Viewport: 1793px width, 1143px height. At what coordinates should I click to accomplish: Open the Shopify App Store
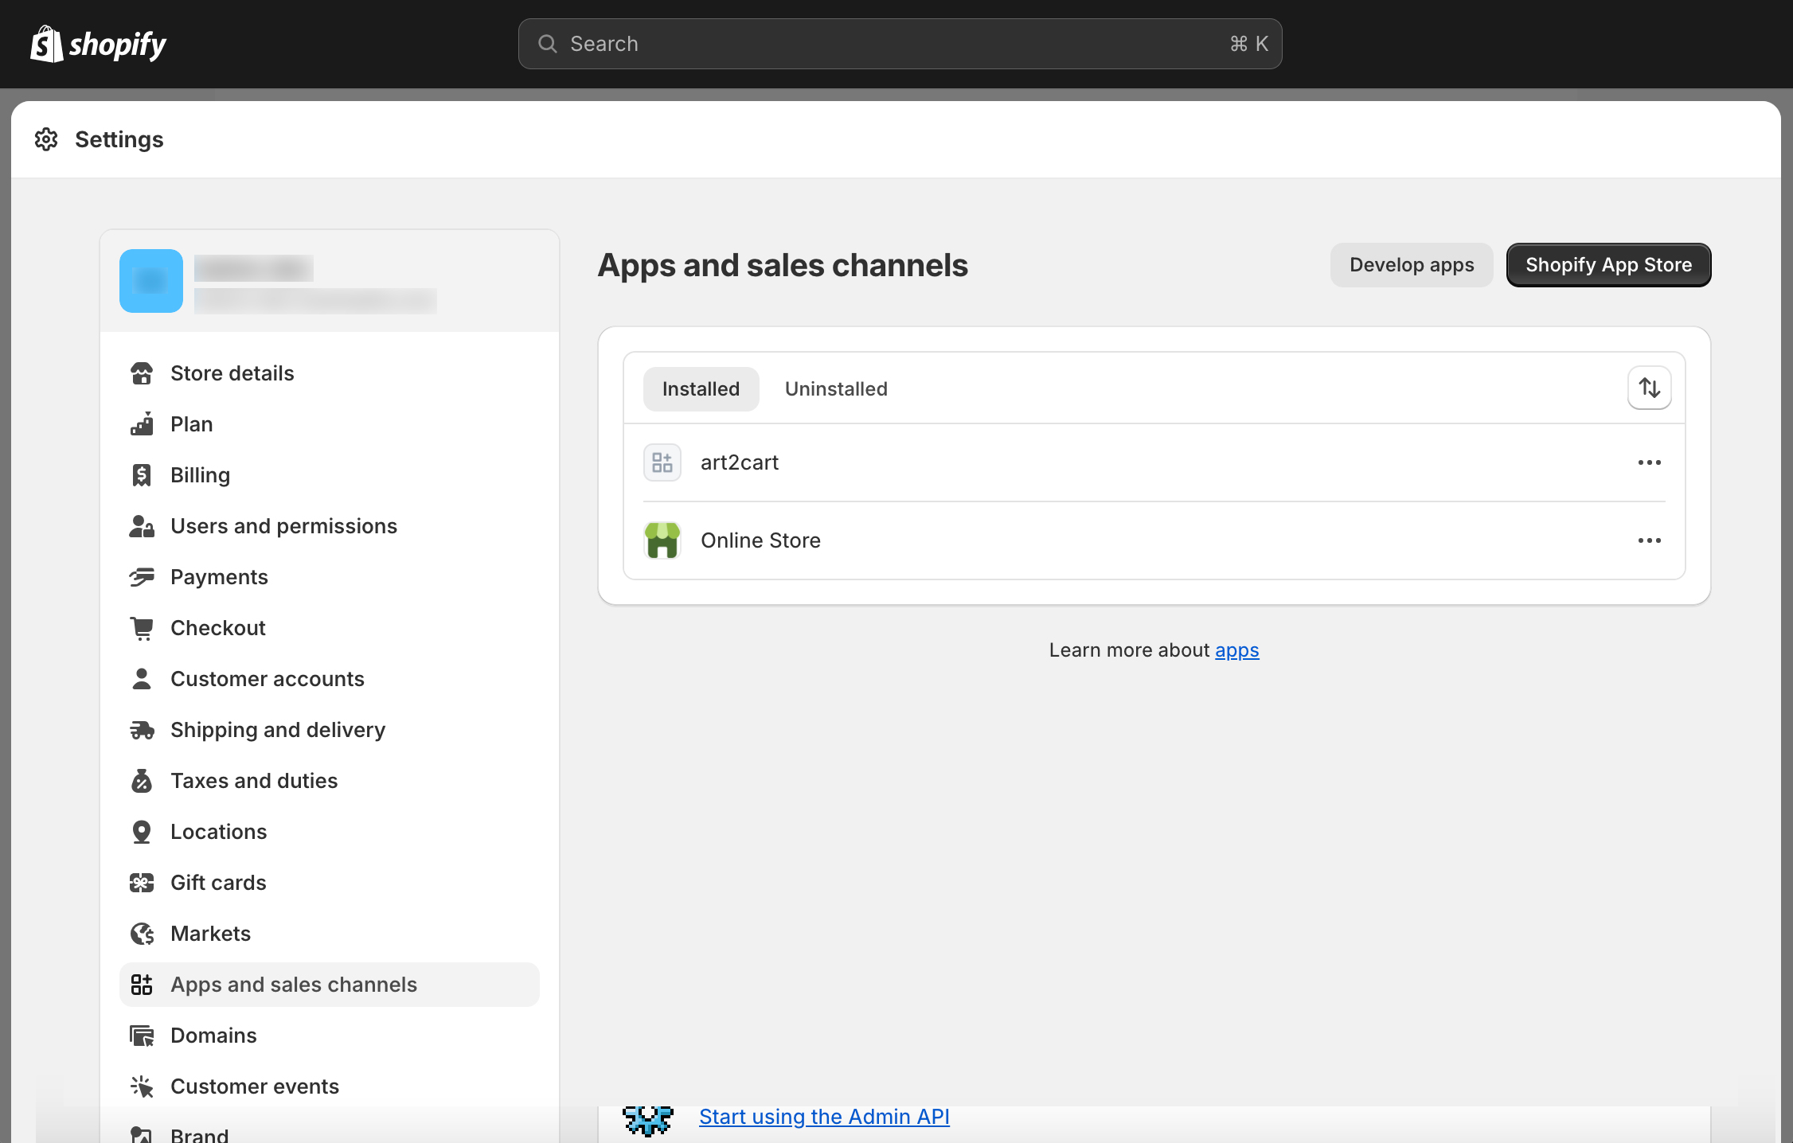pos(1607,265)
